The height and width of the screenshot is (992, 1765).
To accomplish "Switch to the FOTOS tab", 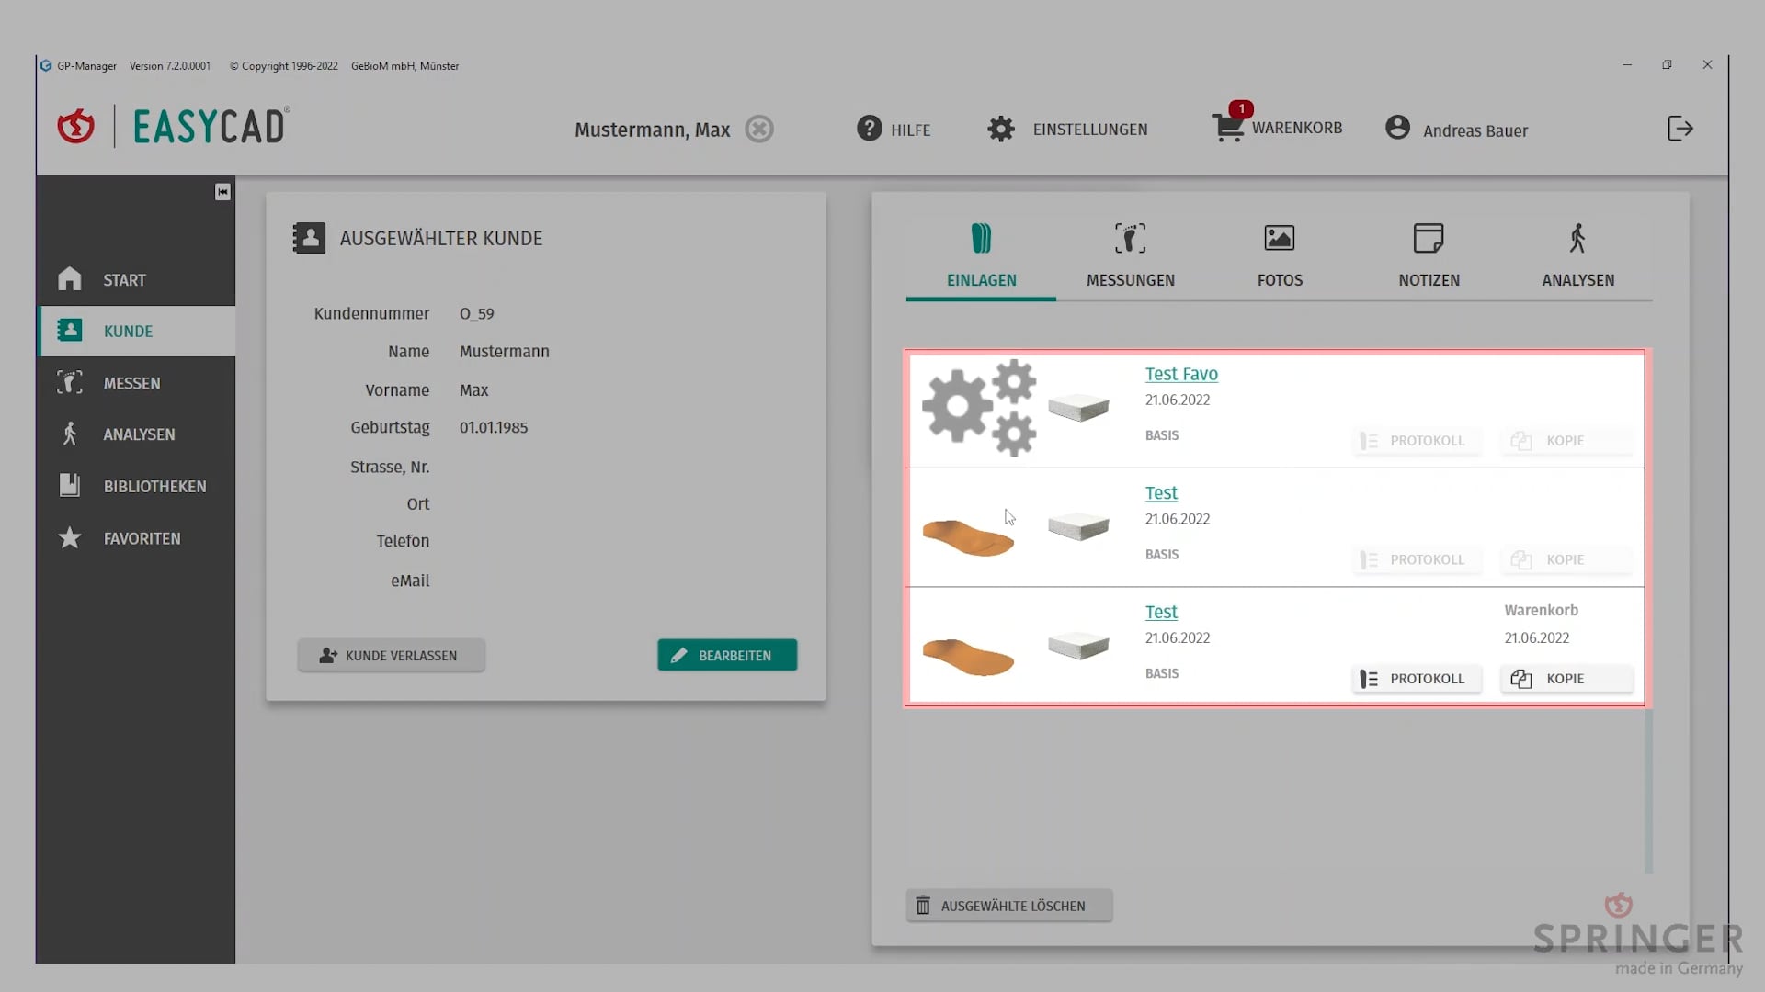I will pos(1279,255).
